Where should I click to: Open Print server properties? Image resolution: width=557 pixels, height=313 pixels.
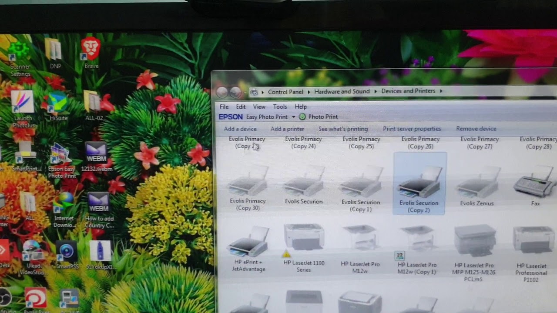(412, 129)
